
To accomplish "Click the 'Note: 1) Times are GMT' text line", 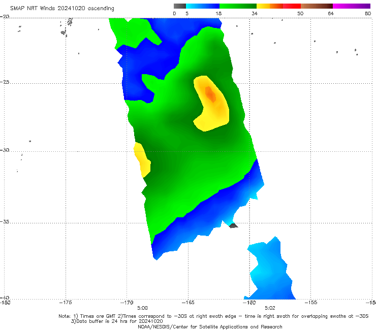I will point(213,316).
